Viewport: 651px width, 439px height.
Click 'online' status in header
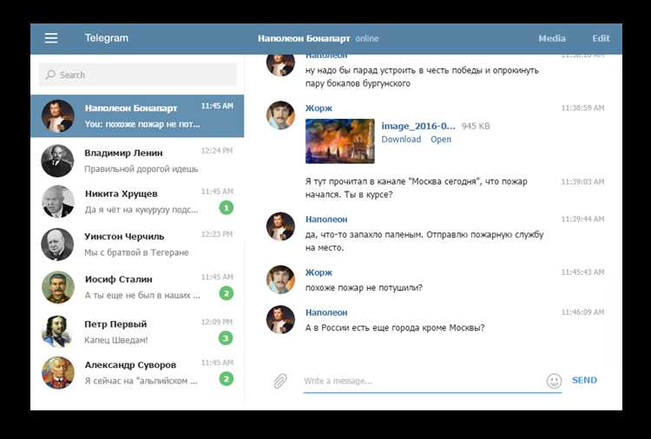point(366,38)
